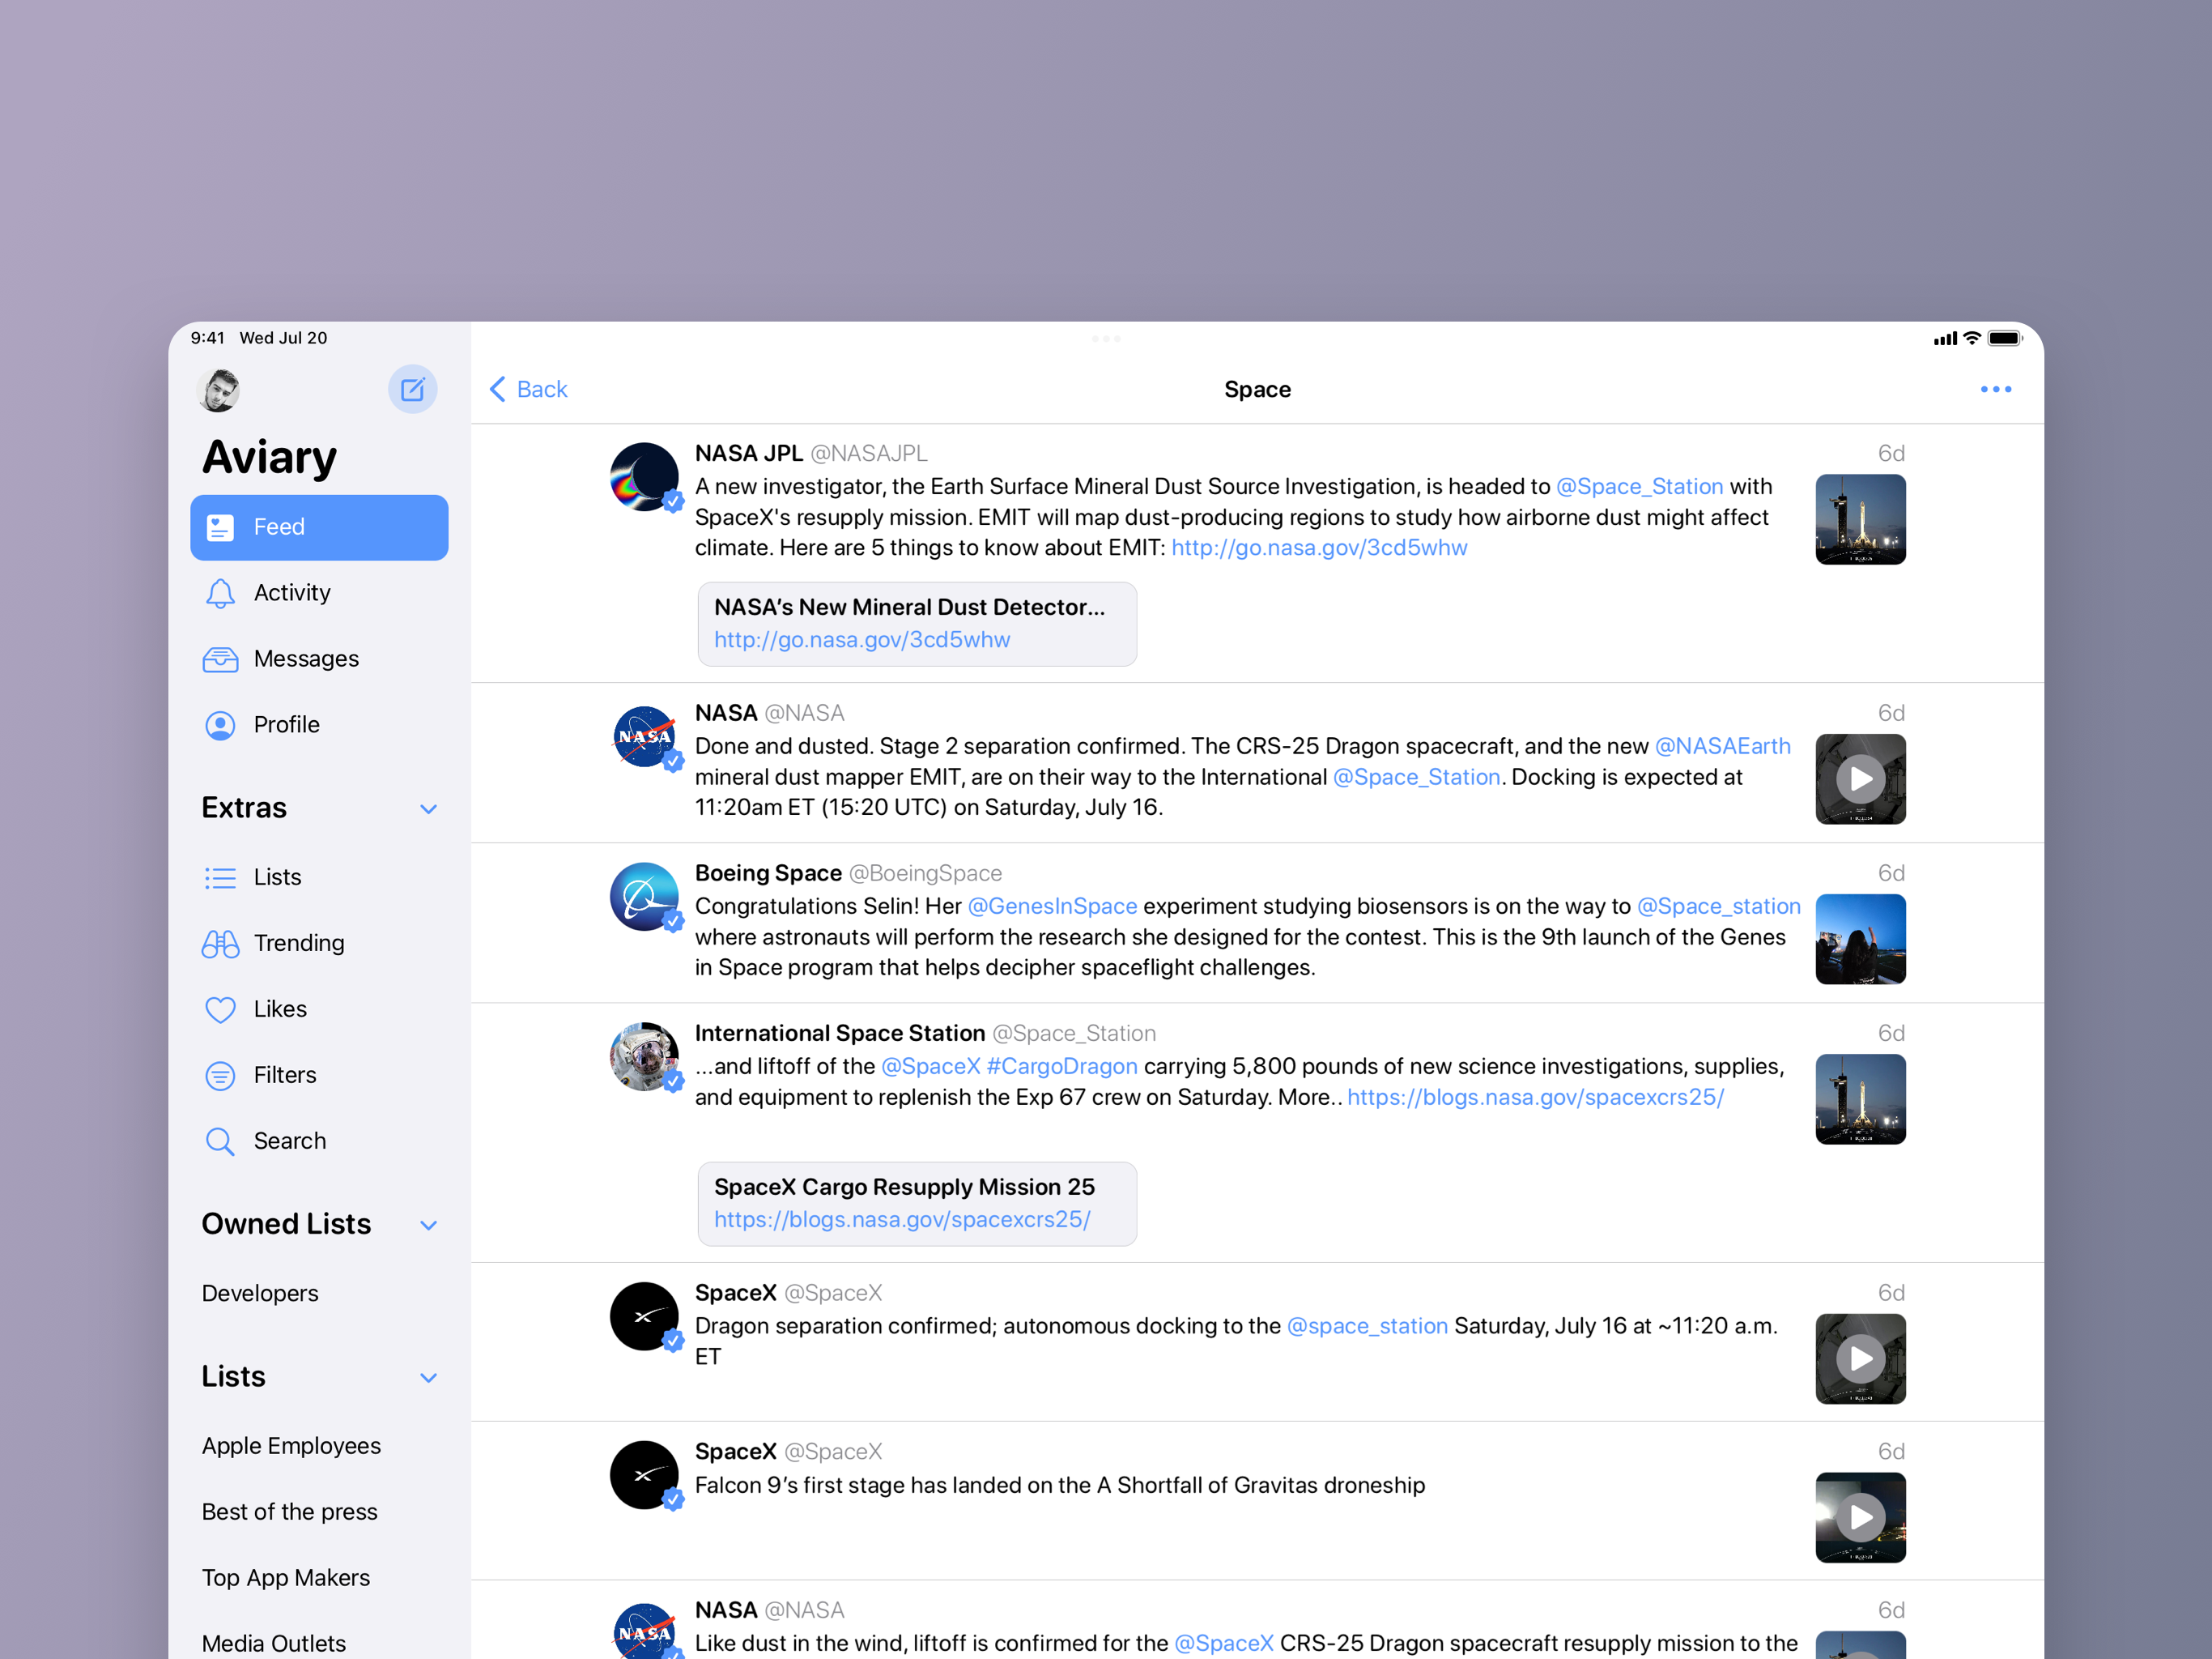
Task: Open Likes page
Action: [319, 1009]
